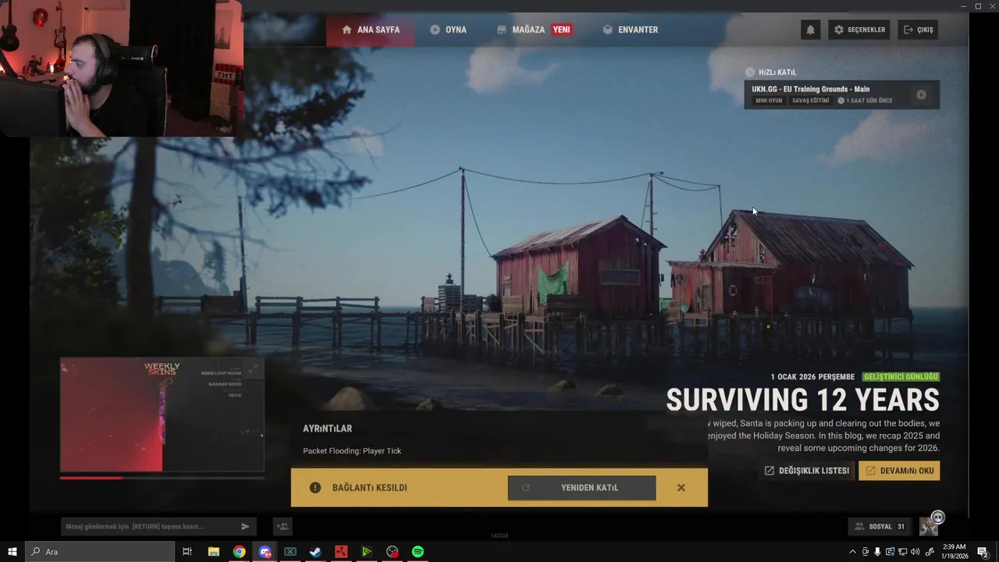Open the Ana Sayfa home tab
The image size is (999, 562).
371,30
